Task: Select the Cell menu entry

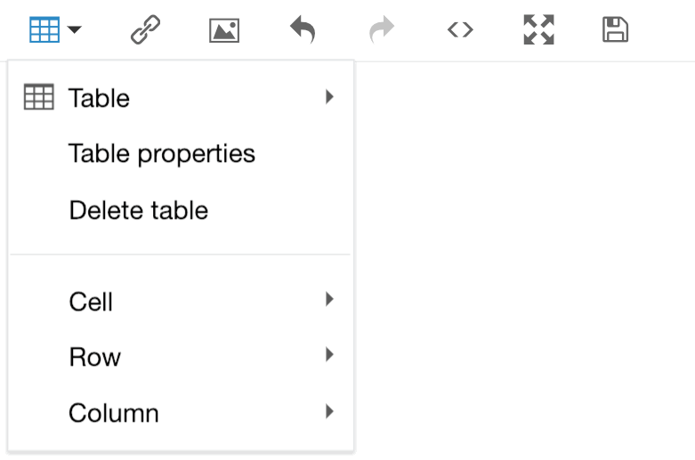Action: coord(181,302)
